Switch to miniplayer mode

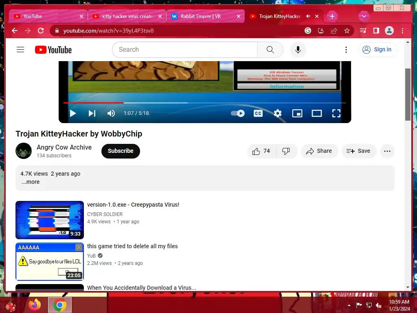297,113
